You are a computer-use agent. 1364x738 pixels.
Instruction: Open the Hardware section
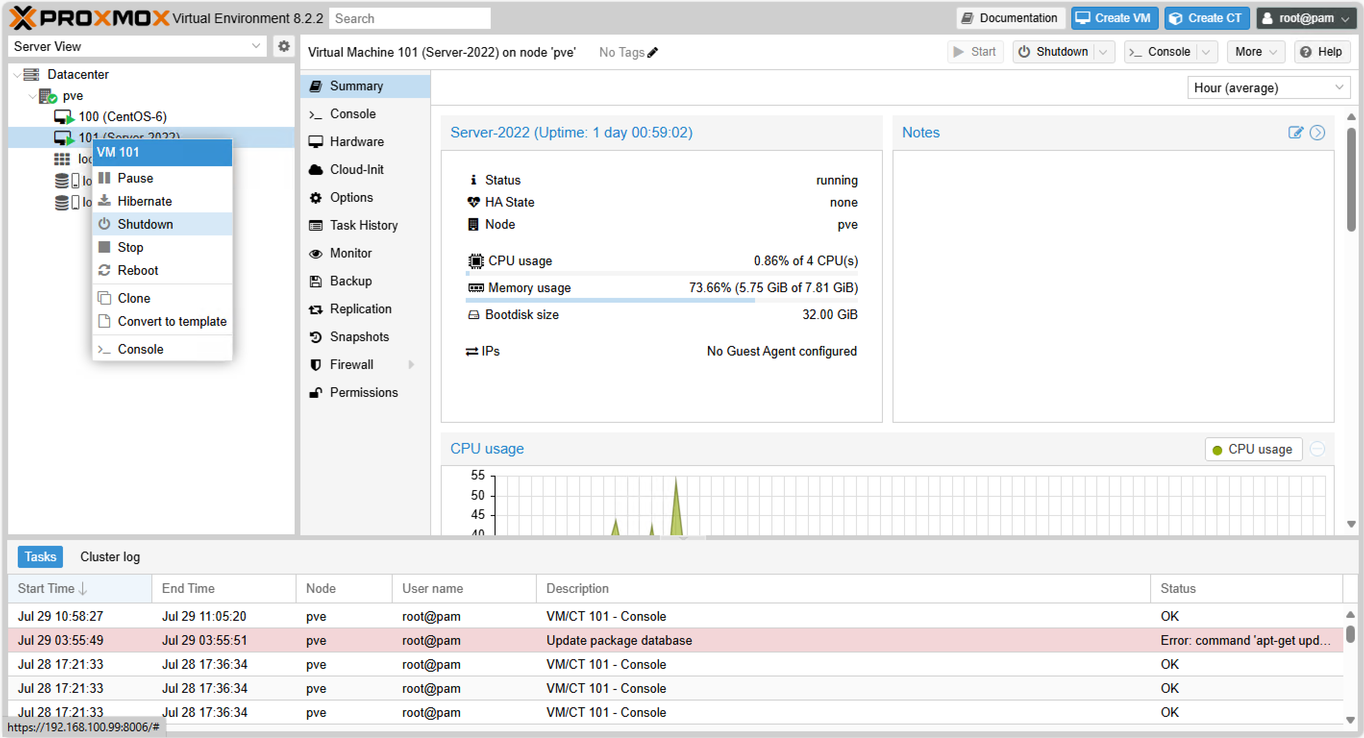click(365, 141)
